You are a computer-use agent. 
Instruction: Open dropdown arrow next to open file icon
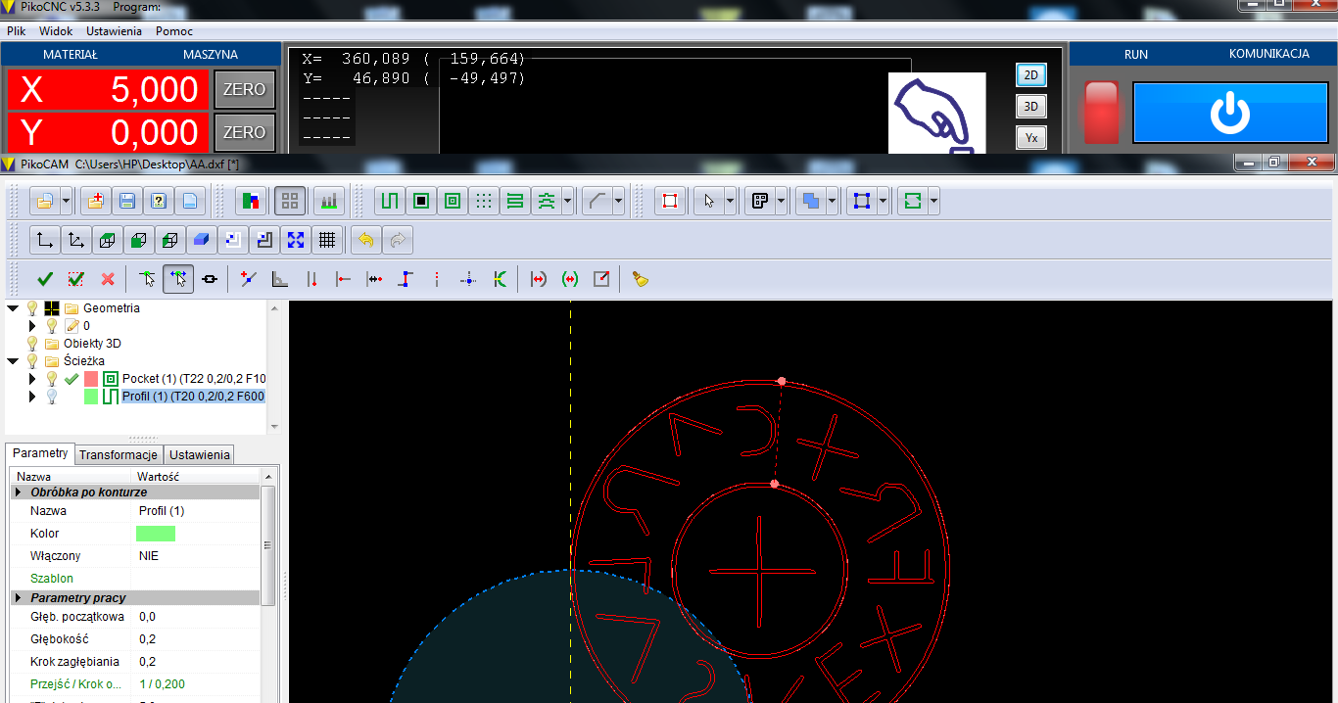pos(67,202)
